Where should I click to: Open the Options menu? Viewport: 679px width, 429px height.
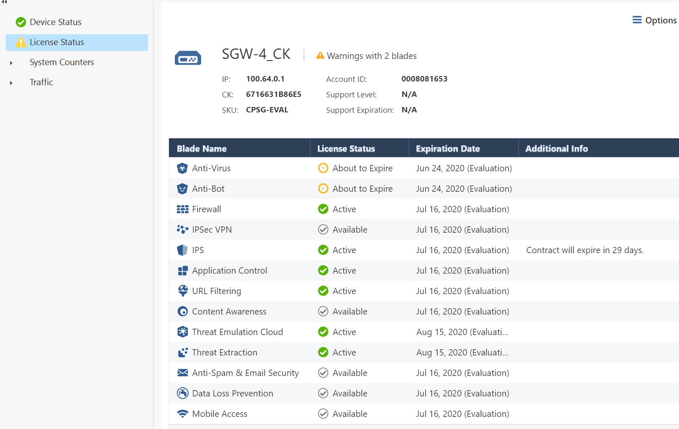pos(654,20)
